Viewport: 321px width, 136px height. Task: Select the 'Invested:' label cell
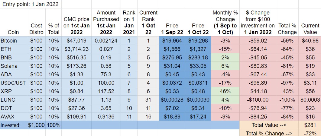pyautogui.click(x=14, y=125)
